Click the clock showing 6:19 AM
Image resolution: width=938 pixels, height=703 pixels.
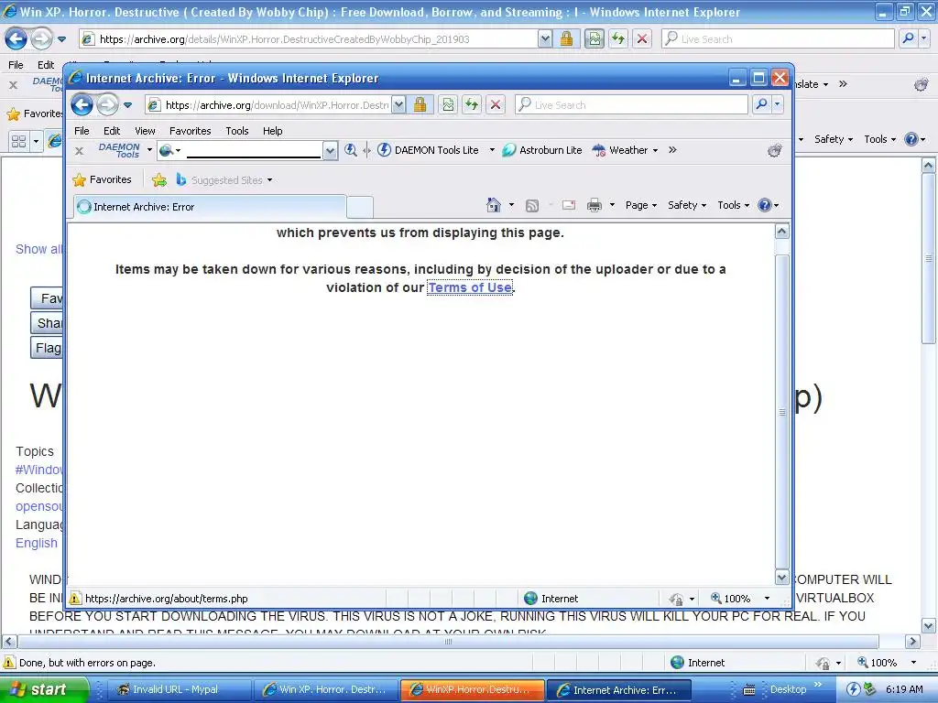point(904,689)
